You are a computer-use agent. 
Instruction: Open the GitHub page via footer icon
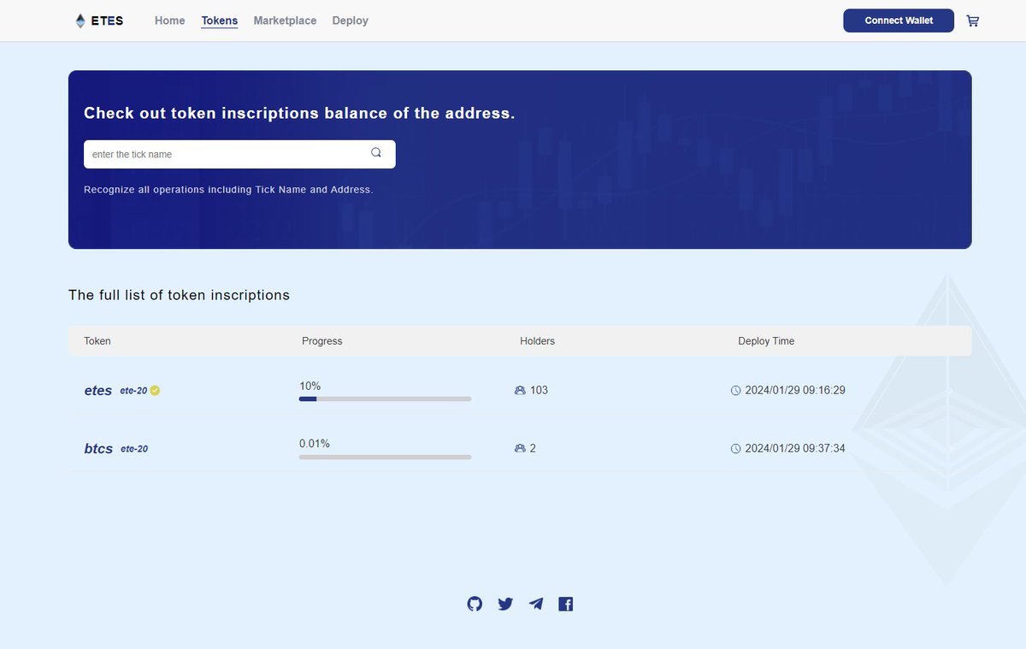(x=475, y=604)
